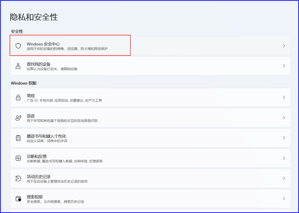Click the 隐私和安全性 page heading

(34, 17)
